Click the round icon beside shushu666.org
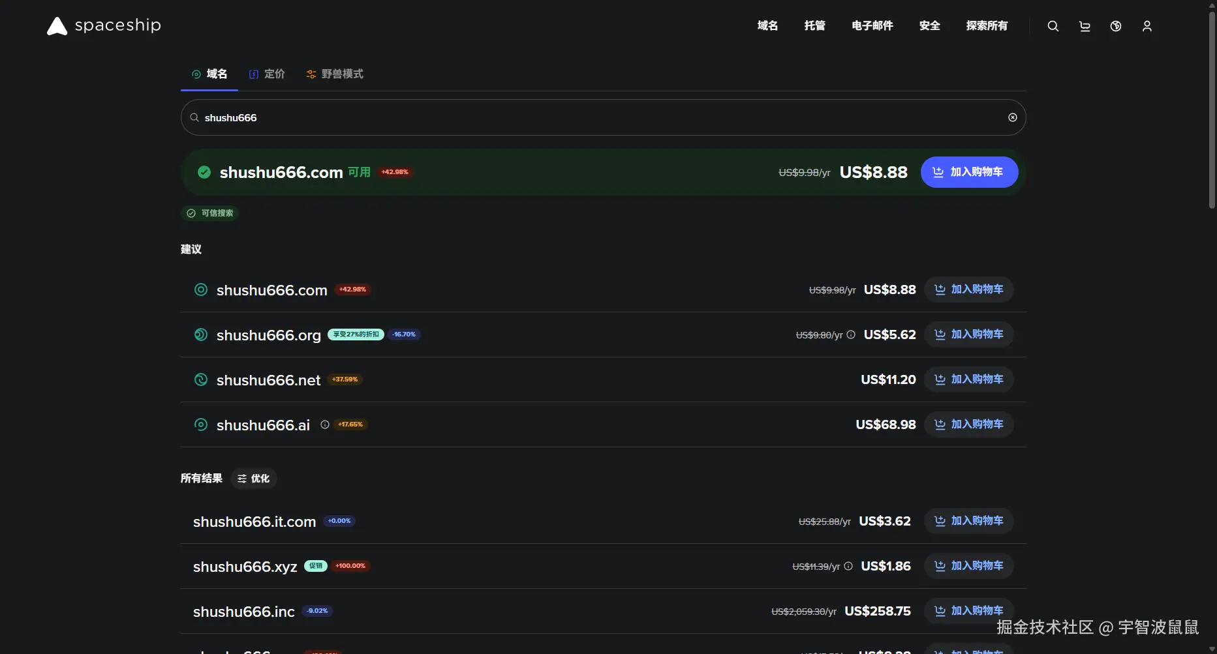Screen dimensions: 1217x654 [201, 334]
